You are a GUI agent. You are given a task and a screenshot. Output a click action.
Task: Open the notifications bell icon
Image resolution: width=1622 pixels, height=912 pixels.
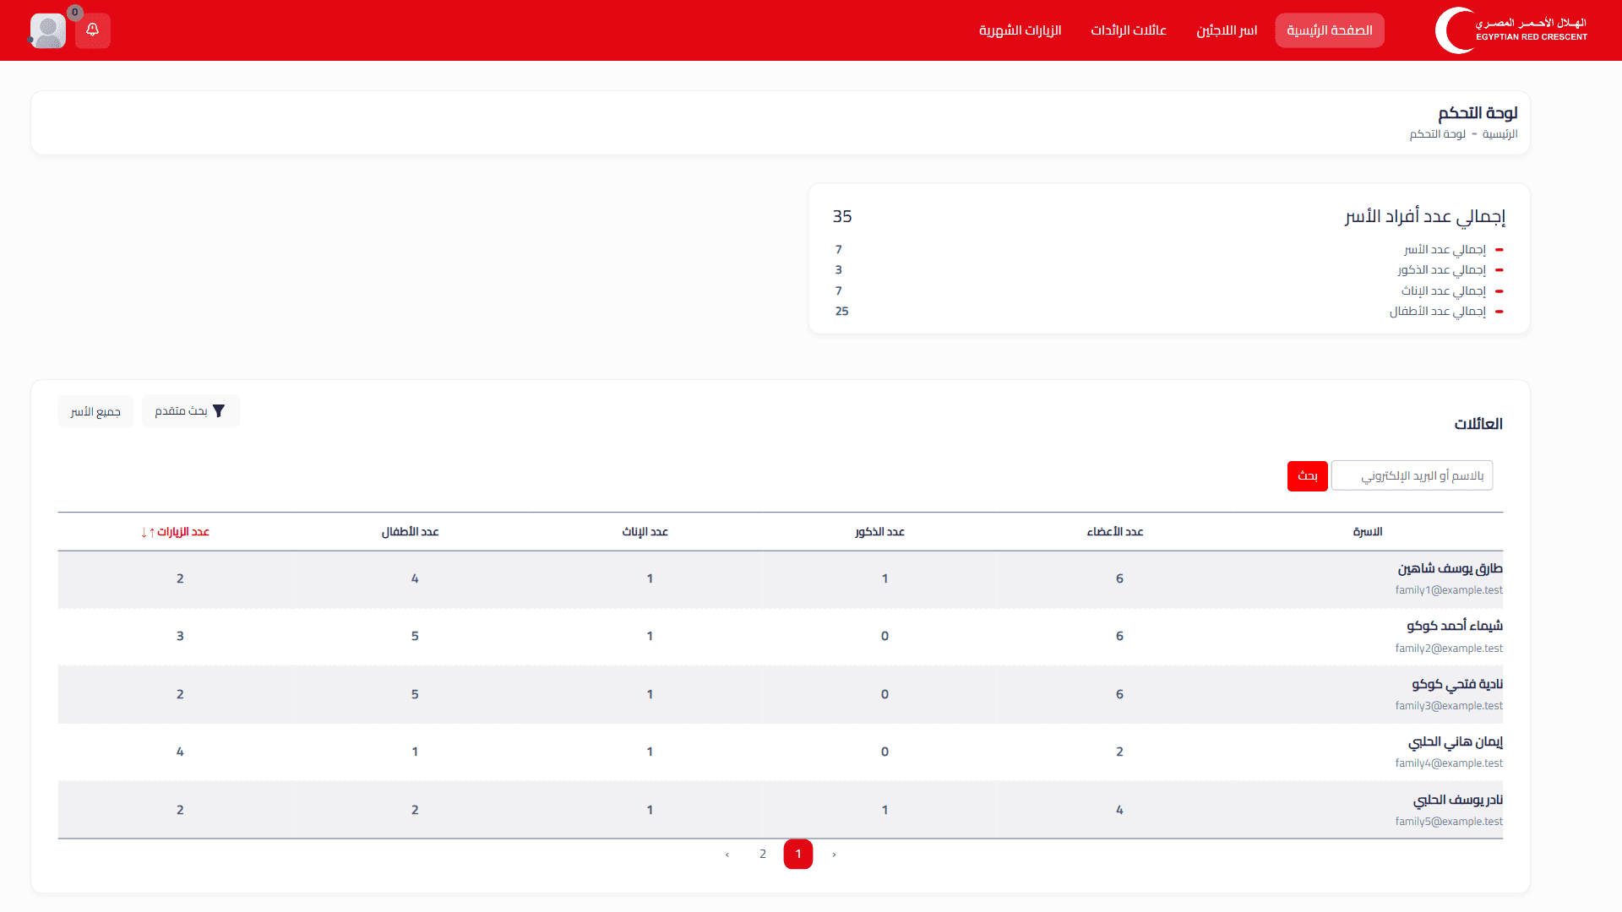[x=93, y=30]
